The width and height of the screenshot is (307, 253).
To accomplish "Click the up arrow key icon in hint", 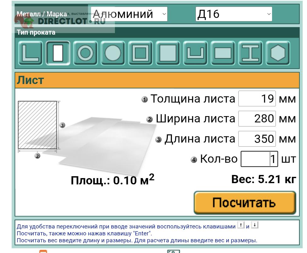I will point(241,225).
